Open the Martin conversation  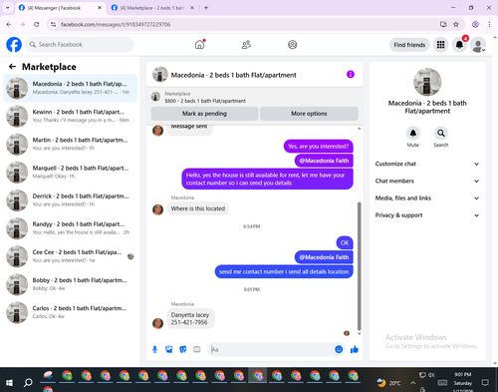pyautogui.click(x=70, y=144)
